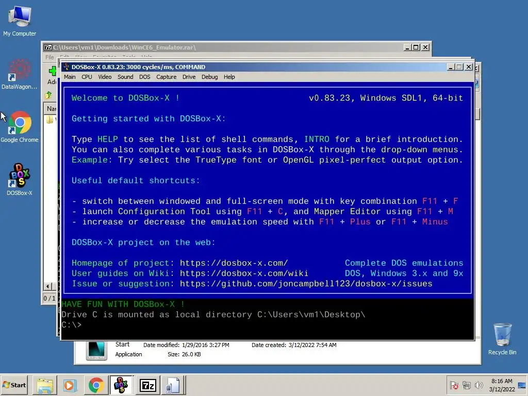Minimize the DOSBox-X window

pos(451,67)
